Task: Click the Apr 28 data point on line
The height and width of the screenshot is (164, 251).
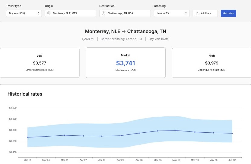Action: [139, 133]
